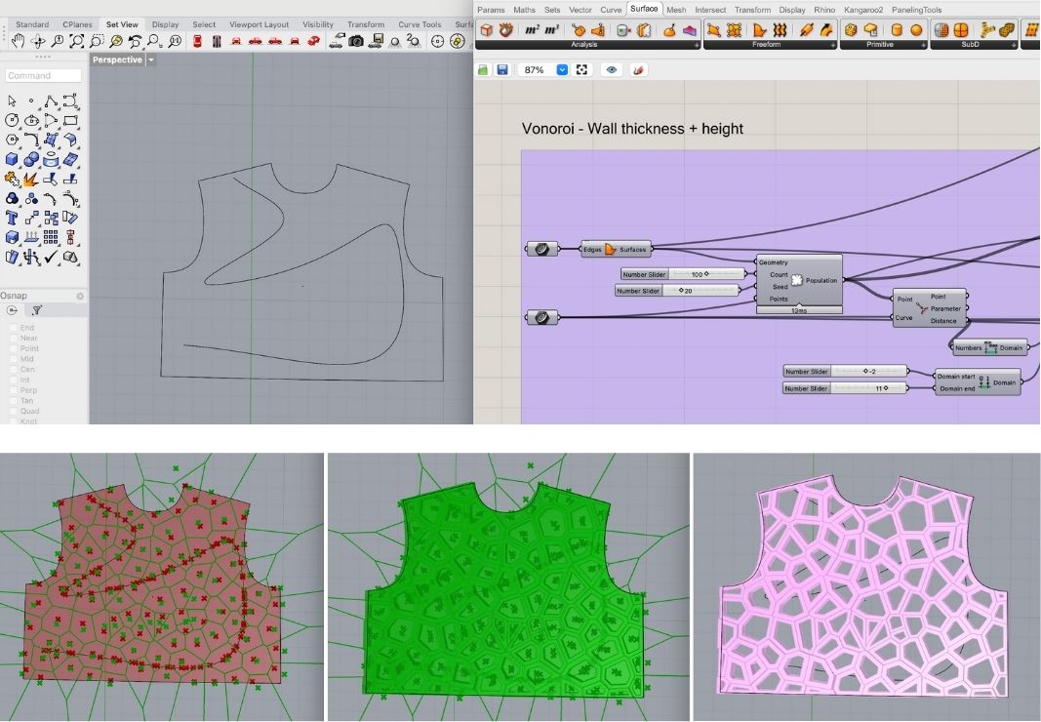Click the Osnap settings gear icon
This screenshot has width=1041, height=722.
80,296
